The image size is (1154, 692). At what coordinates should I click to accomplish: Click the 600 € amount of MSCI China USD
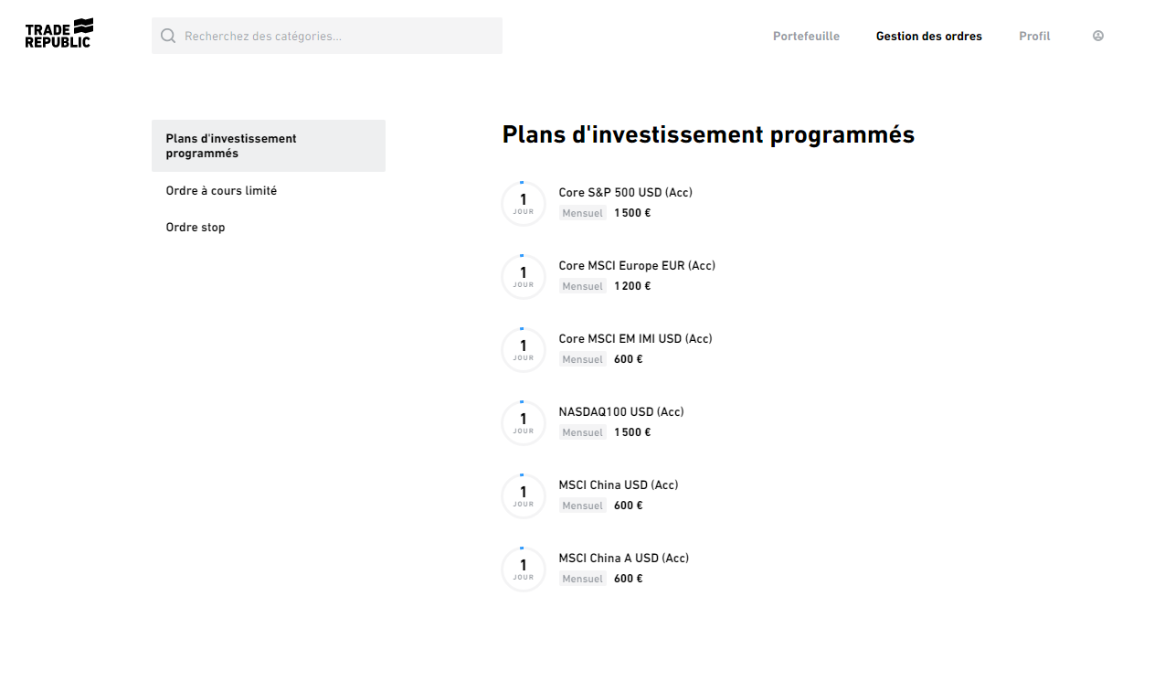(x=629, y=506)
